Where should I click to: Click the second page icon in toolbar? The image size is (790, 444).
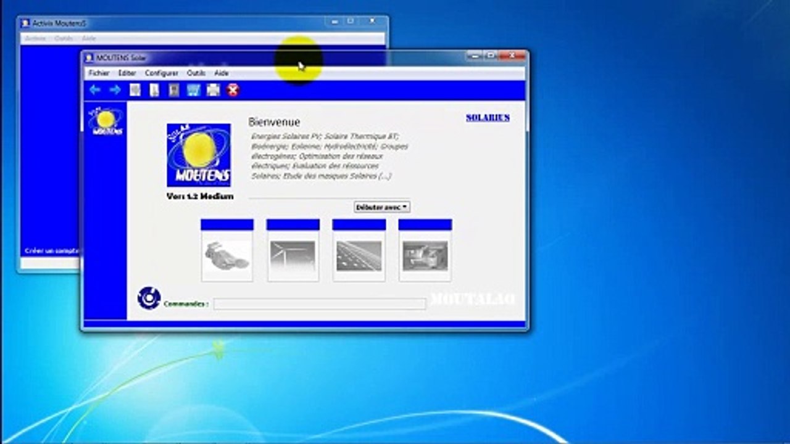click(154, 90)
